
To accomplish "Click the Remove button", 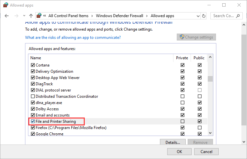I will pyautogui.click(x=200, y=142).
